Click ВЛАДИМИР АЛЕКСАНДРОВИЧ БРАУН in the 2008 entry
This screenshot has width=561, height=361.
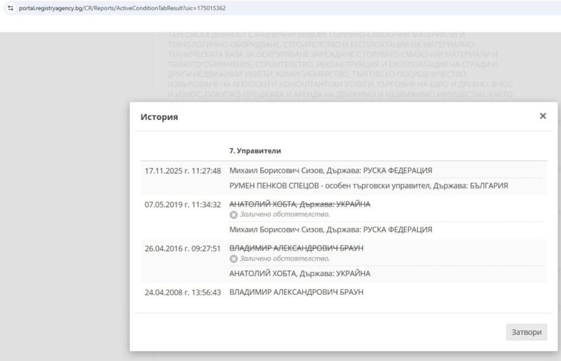(x=296, y=292)
